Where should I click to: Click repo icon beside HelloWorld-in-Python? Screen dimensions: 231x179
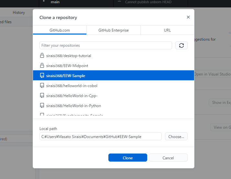pos(42,105)
